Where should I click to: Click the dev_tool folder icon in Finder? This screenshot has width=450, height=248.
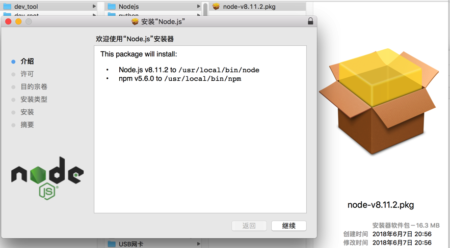pos(7,6)
